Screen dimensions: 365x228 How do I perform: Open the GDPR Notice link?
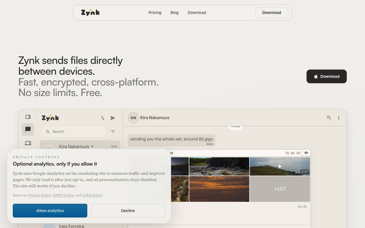pyautogui.click(x=63, y=195)
